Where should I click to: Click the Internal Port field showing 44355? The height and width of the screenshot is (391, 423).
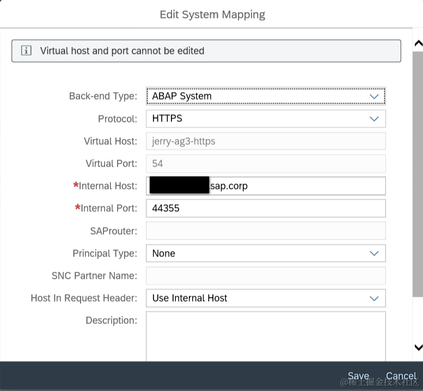pyautogui.click(x=266, y=209)
